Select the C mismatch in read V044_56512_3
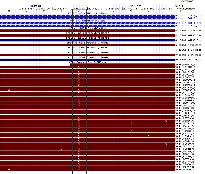 (61, 149)
